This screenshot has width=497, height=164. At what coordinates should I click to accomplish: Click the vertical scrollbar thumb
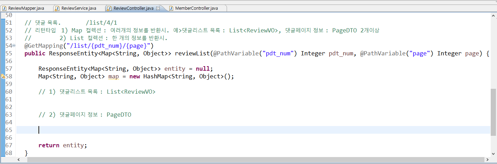(494, 112)
